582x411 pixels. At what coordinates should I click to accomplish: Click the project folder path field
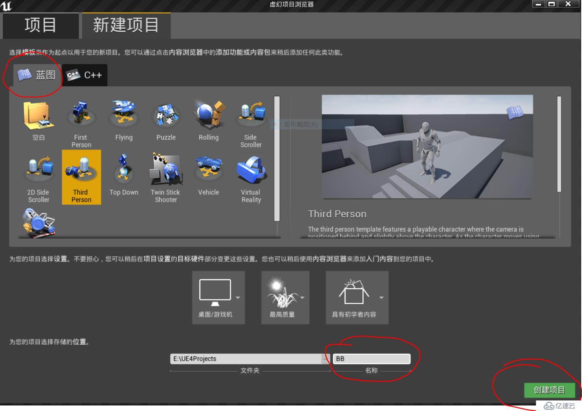tap(246, 359)
